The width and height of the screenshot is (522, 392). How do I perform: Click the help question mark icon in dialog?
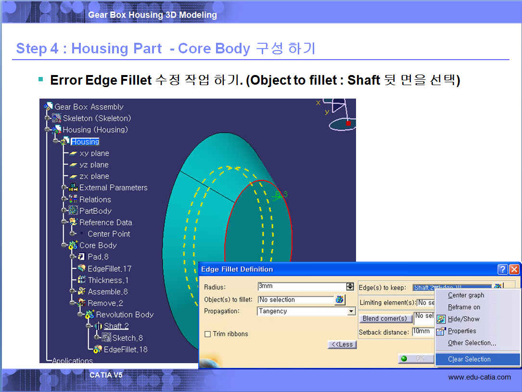502,269
